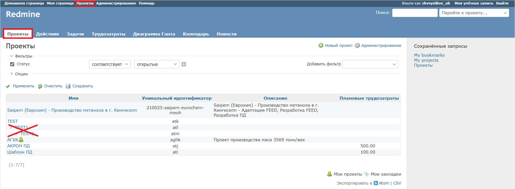Click the green checkmark Apply icon

click(x=8, y=86)
